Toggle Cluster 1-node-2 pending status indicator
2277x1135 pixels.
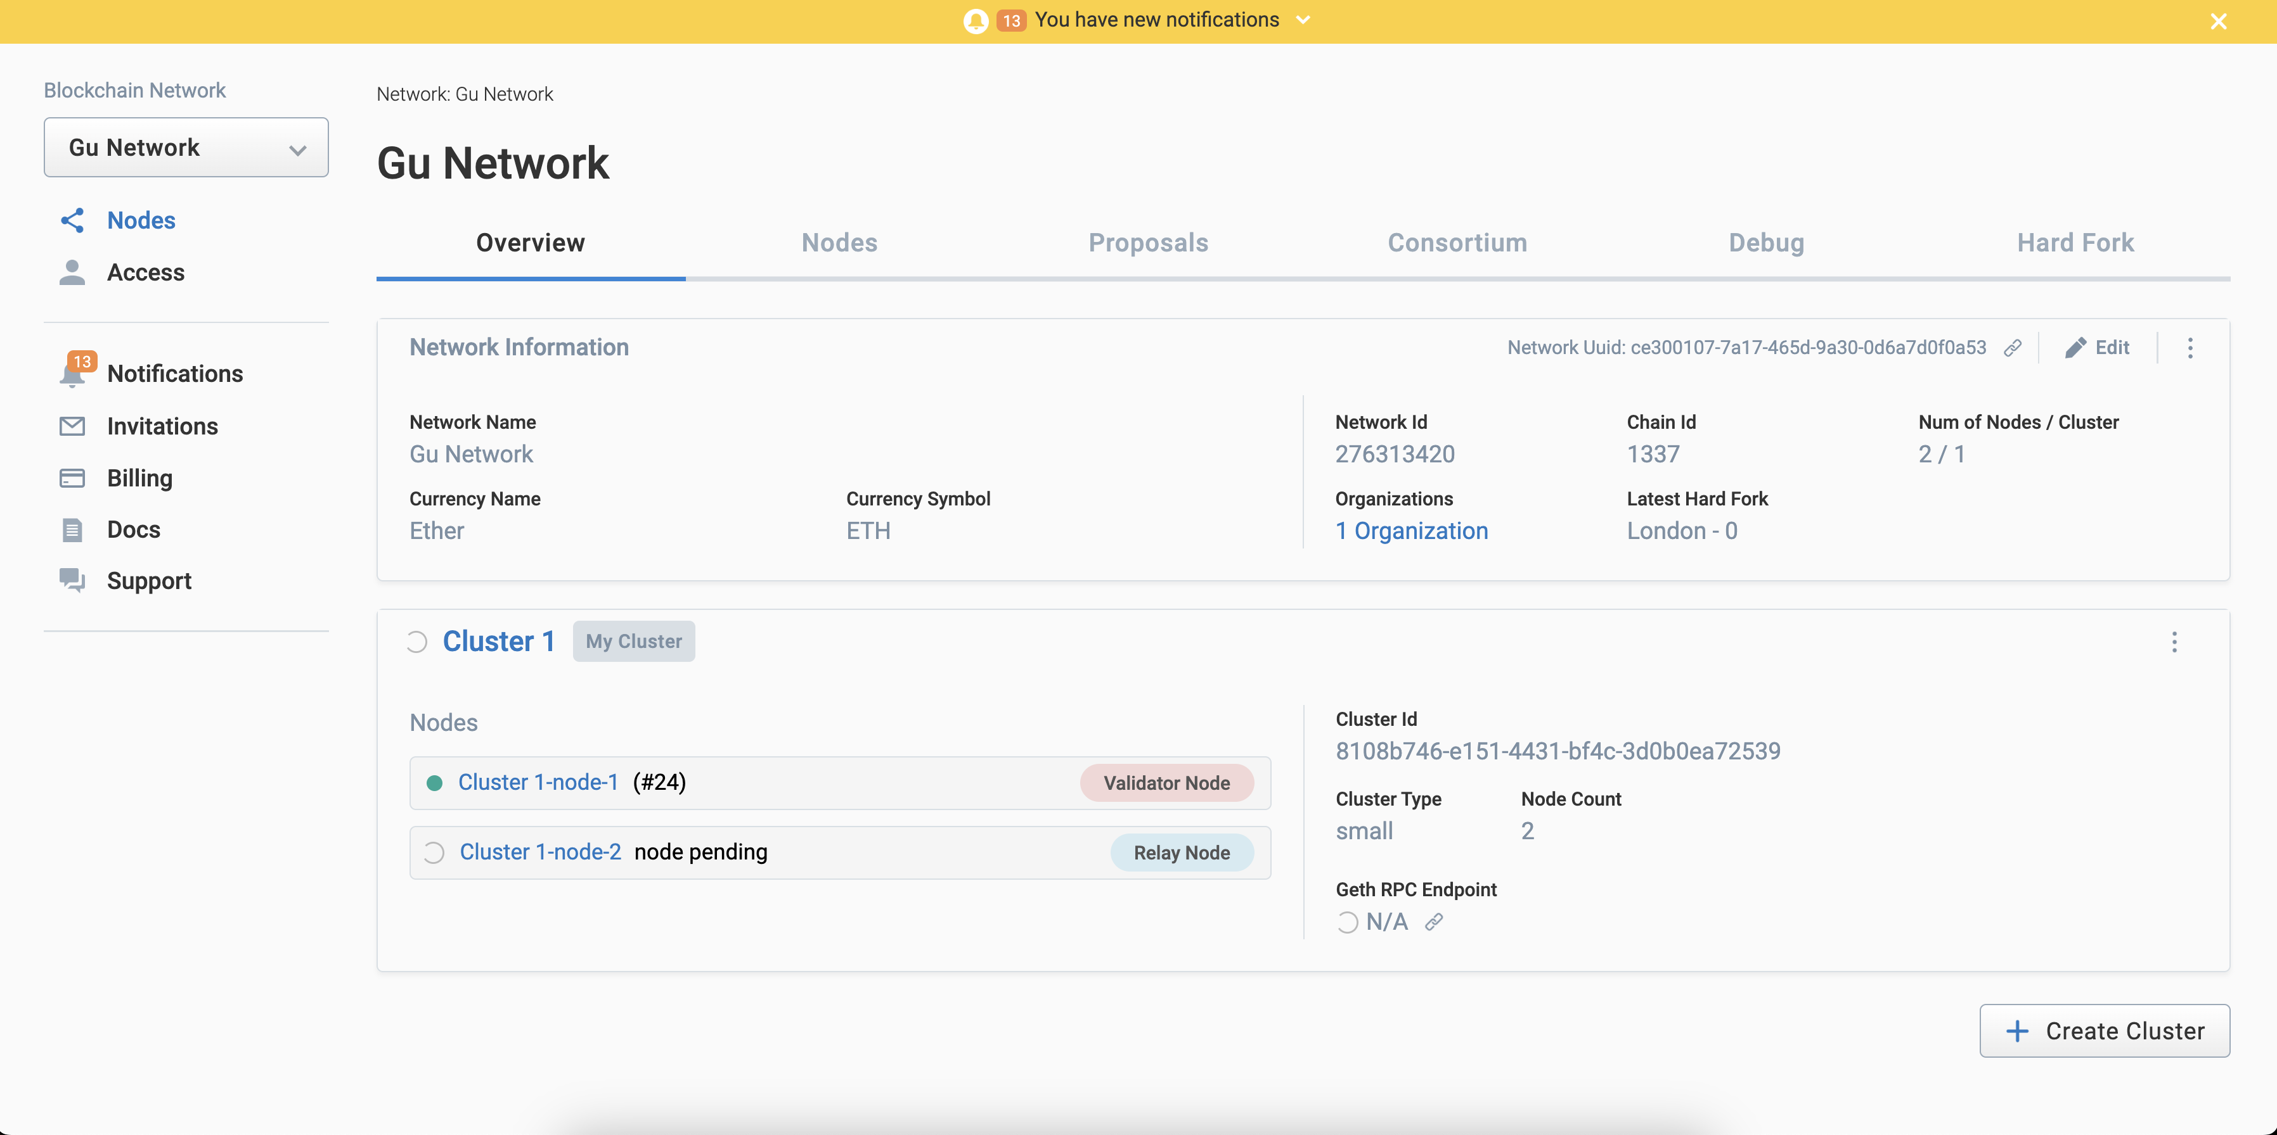pos(435,852)
